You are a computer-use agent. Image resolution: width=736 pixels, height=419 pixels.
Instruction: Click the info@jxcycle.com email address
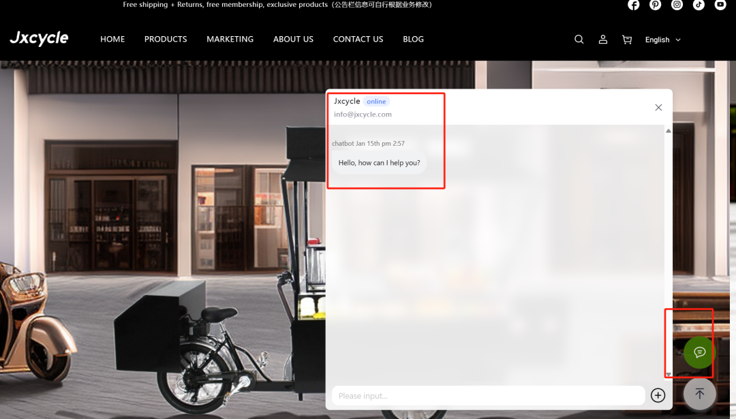tap(363, 114)
